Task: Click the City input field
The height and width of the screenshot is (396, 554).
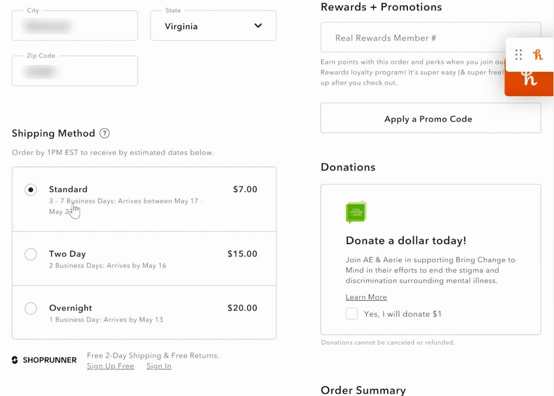Action: tap(74, 26)
